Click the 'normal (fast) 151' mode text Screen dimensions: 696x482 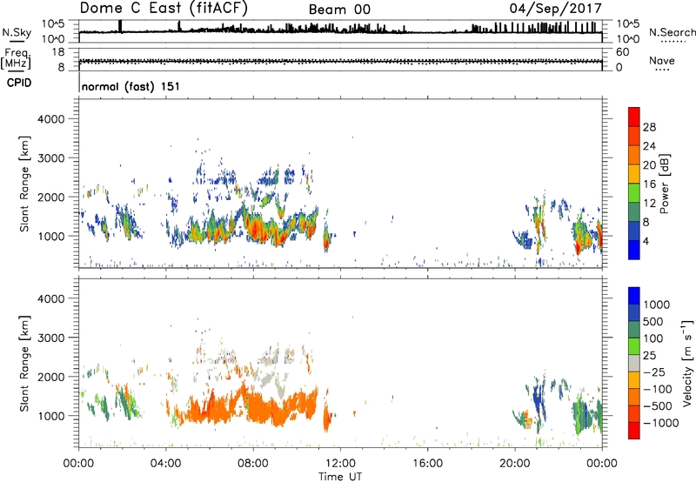pos(130,86)
